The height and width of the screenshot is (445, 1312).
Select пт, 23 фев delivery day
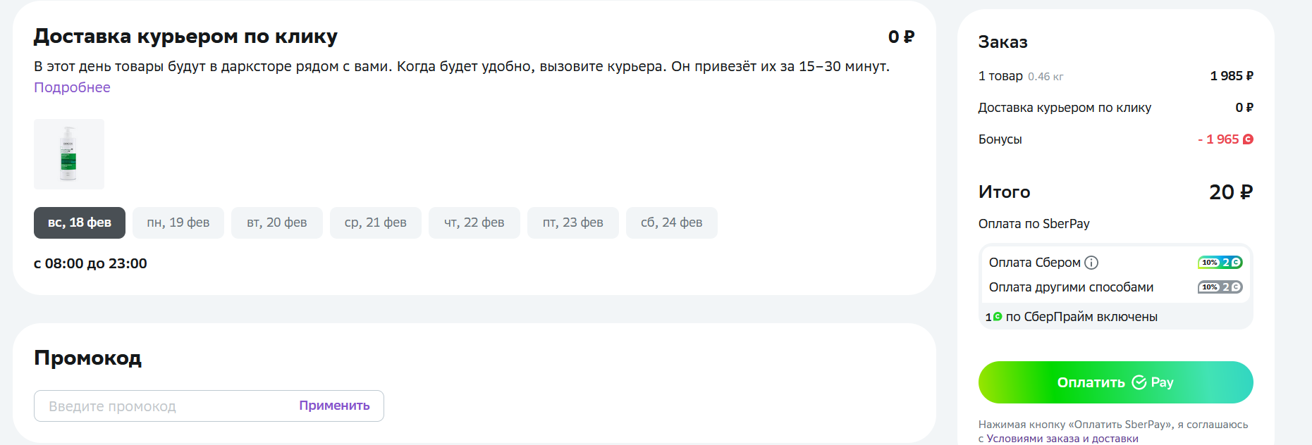[x=573, y=222]
